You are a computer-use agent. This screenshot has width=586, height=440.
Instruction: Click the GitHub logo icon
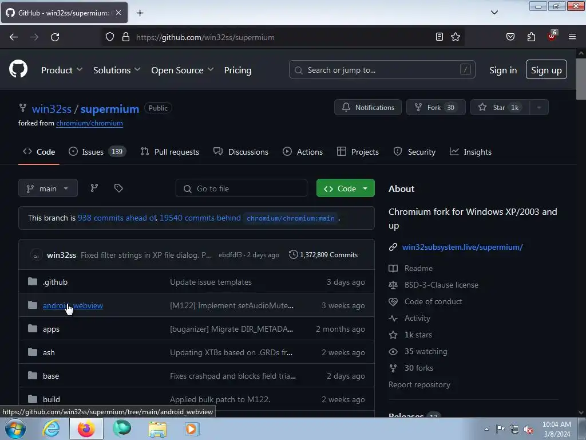coord(18,69)
